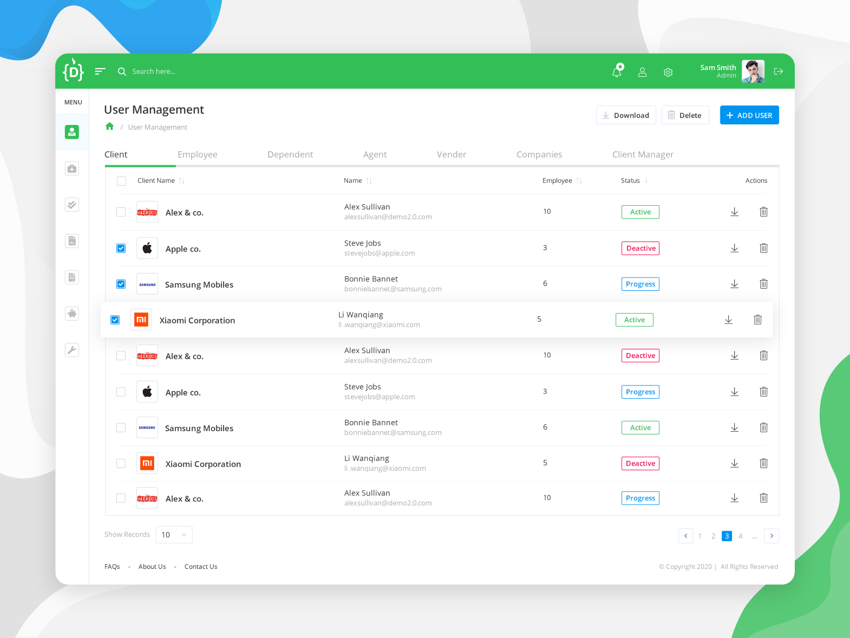Open the Companies tab
The image size is (850, 638).
click(539, 154)
